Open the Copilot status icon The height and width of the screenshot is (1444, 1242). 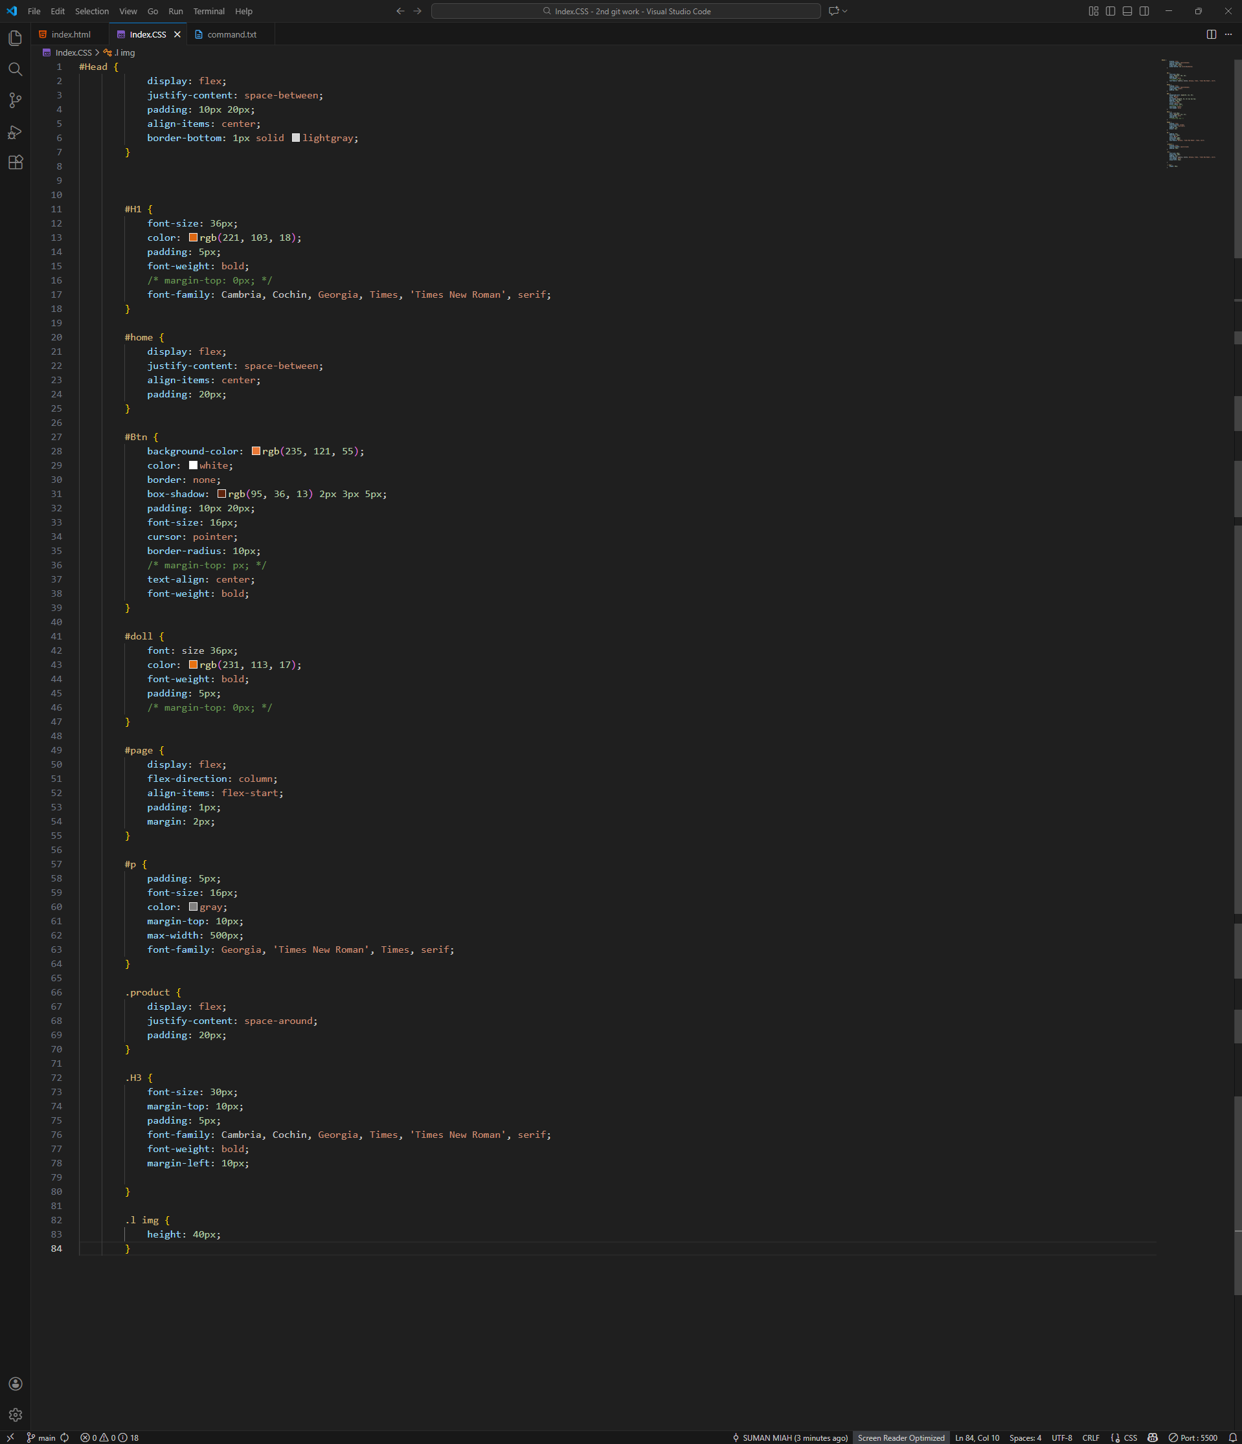click(x=1153, y=1437)
